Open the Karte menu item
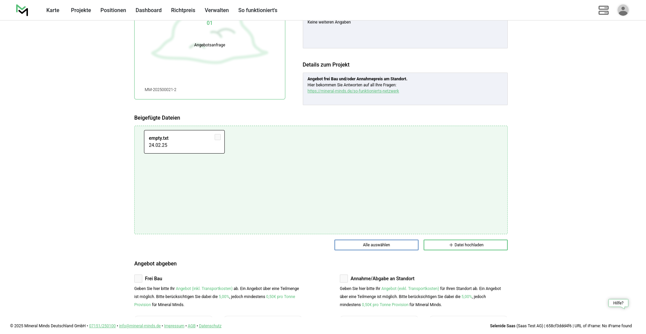 click(53, 10)
